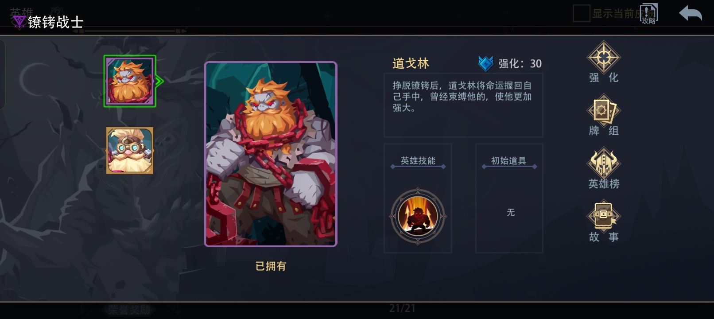Tap the green arrow next to selected portrait
The width and height of the screenshot is (714, 319).
point(159,81)
